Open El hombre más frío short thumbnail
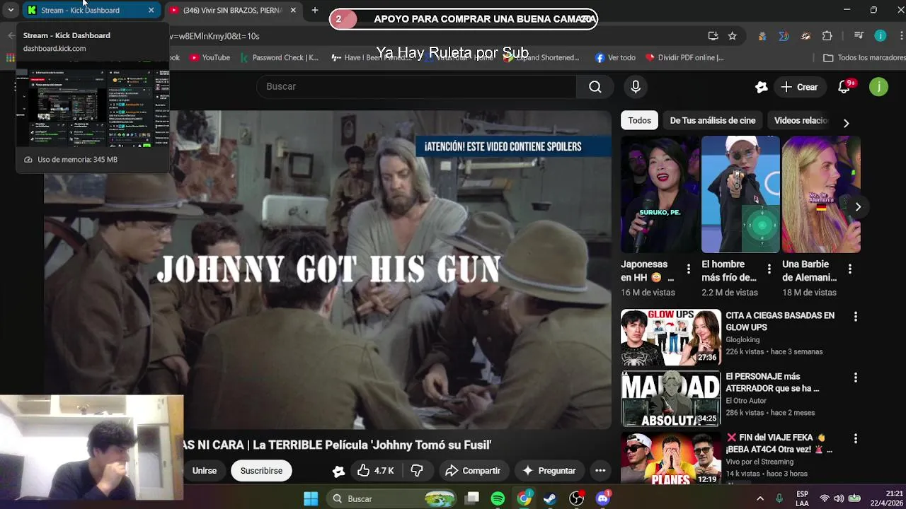This screenshot has height=509, width=906. click(x=740, y=194)
